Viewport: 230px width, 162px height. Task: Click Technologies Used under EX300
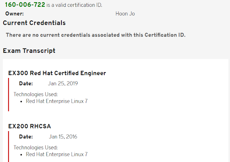(36, 94)
